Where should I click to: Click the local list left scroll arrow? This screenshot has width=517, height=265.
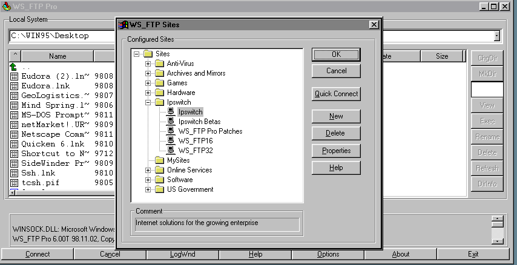(13, 192)
